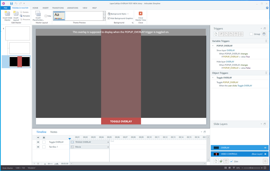Save the project from quick access toolbar
The width and height of the screenshot is (270, 171).
click(x=11, y=4)
